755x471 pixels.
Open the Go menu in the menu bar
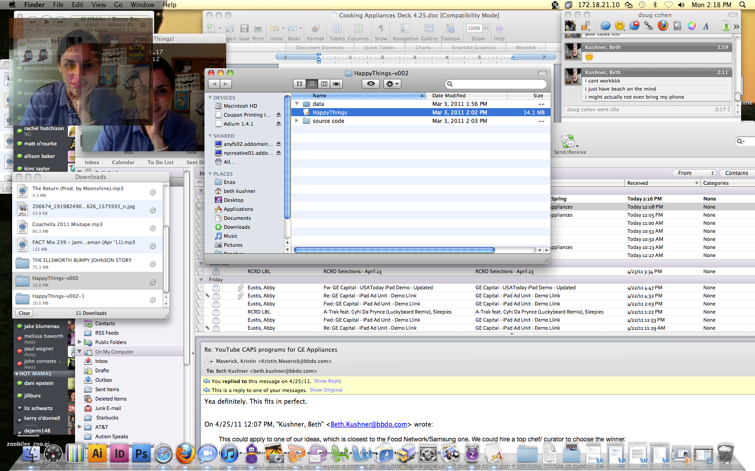point(118,5)
